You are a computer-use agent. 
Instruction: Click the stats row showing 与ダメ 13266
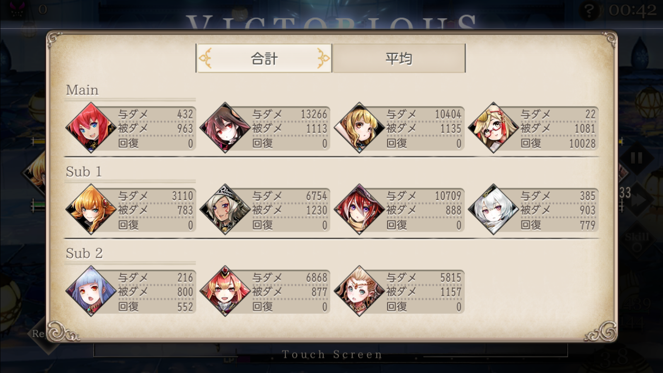click(290, 114)
